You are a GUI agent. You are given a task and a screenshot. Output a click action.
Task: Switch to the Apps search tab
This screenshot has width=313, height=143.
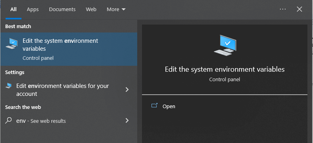pyautogui.click(x=33, y=10)
